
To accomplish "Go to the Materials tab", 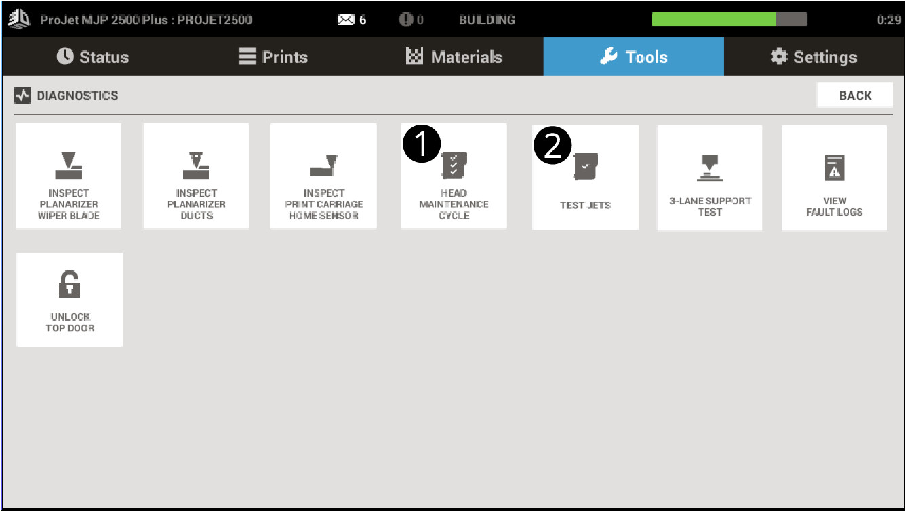I will (x=454, y=57).
